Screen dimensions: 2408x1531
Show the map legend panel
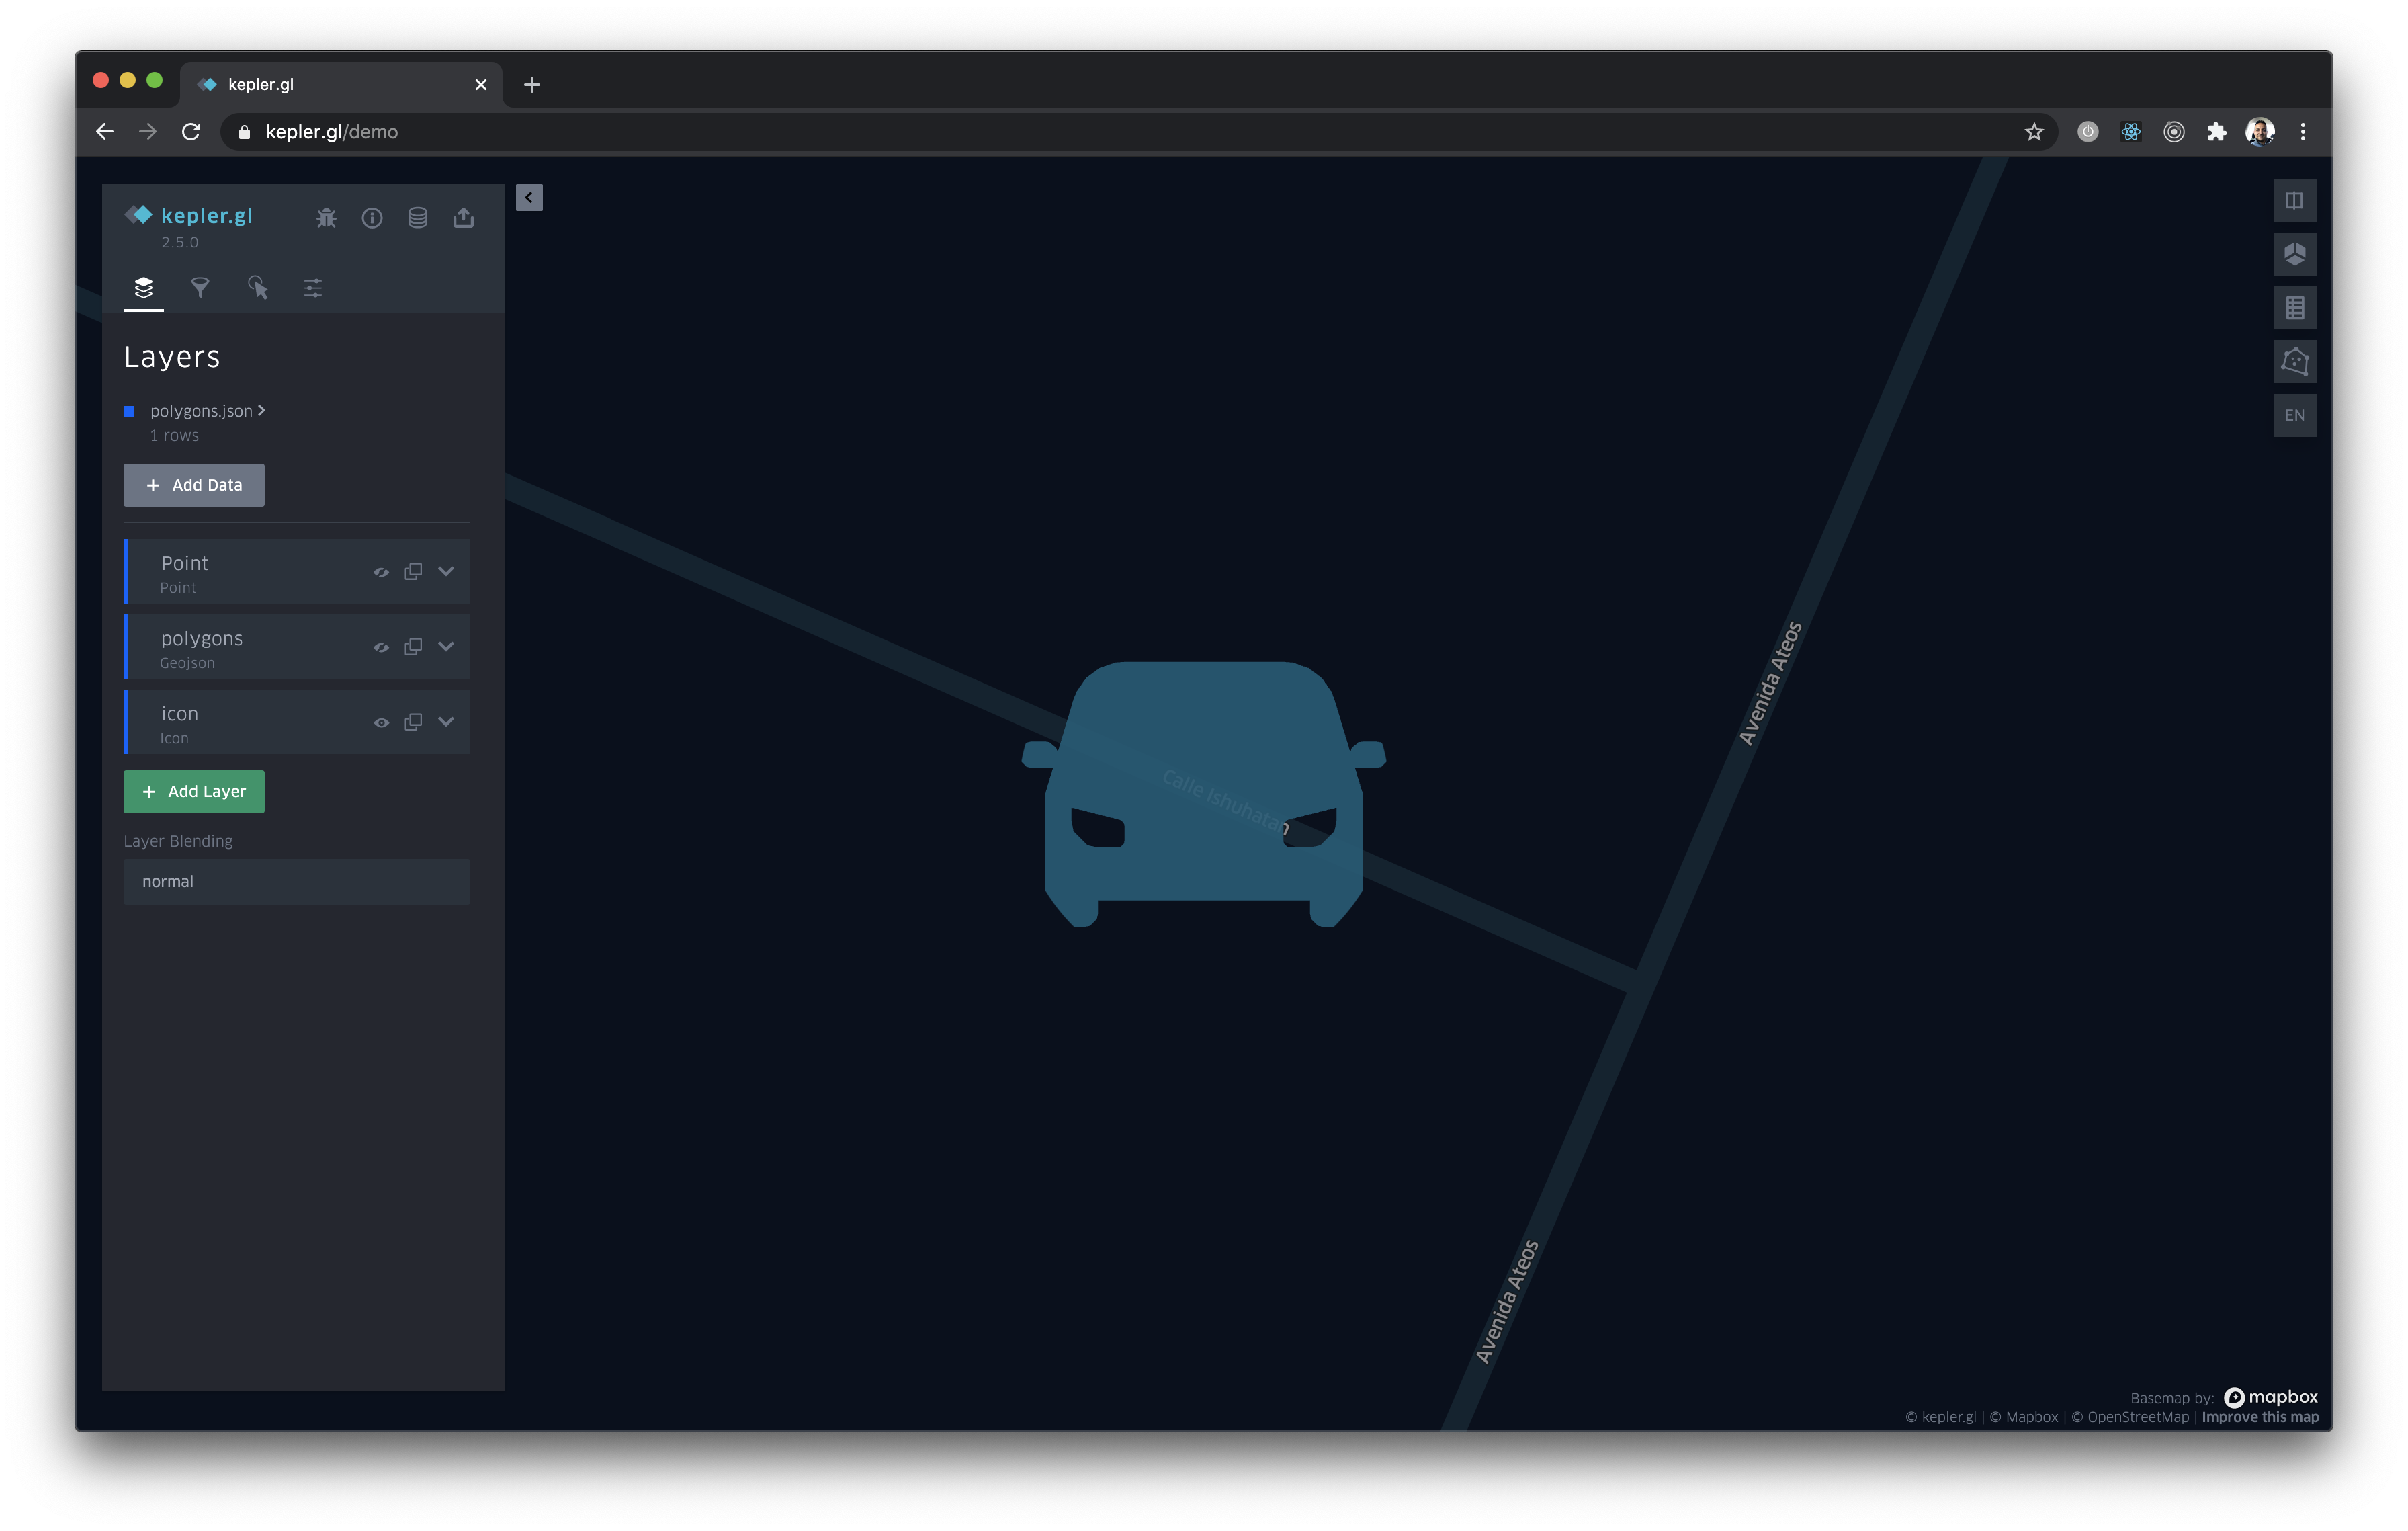click(2294, 307)
